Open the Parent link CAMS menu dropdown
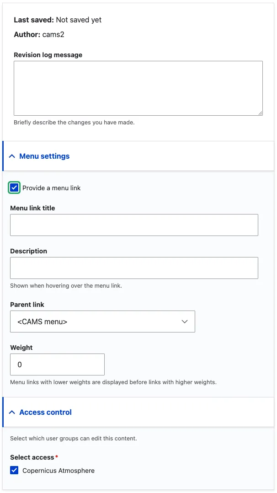The width and height of the screenshot is (277, 493). click(102, 322)
